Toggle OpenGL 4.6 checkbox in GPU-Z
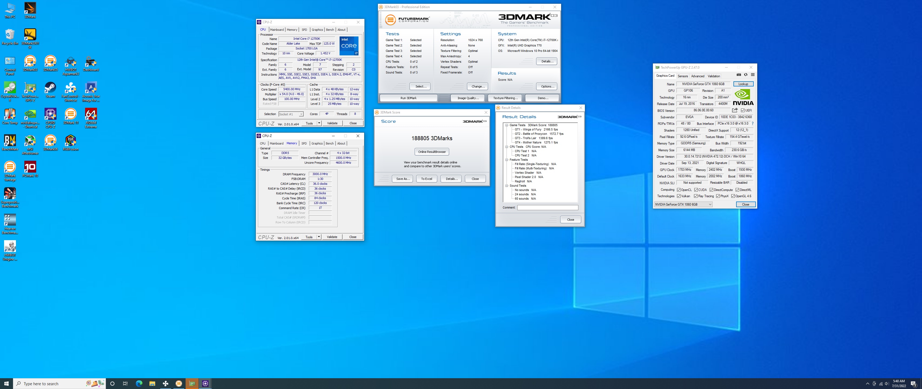922x389 pixels. 733,196
